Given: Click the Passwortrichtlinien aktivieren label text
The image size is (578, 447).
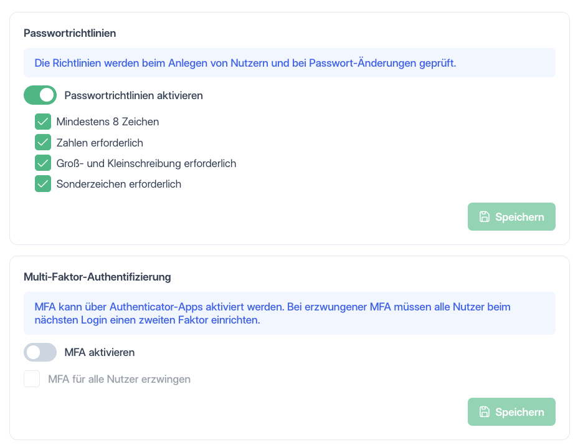Looking at the screenshot, I should [133, 95].
